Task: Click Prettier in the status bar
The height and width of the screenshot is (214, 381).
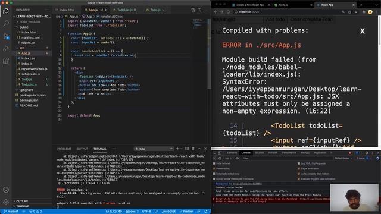Action: 186,212
